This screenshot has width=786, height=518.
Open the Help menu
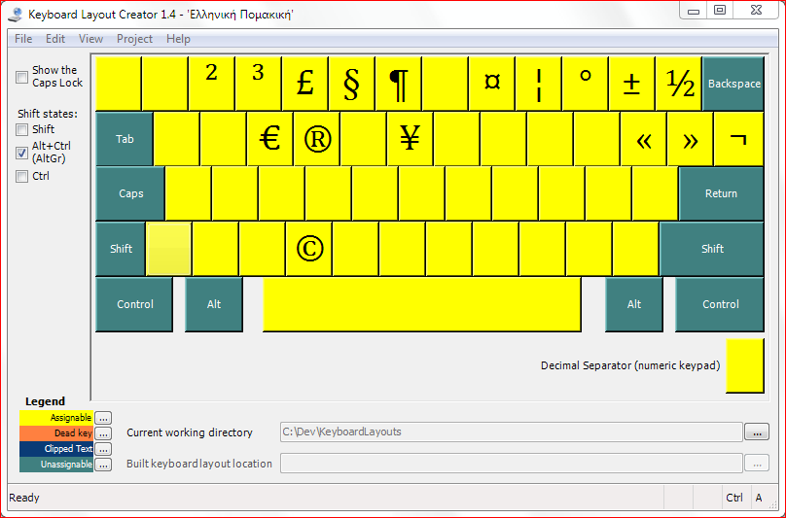coord(178,39)
